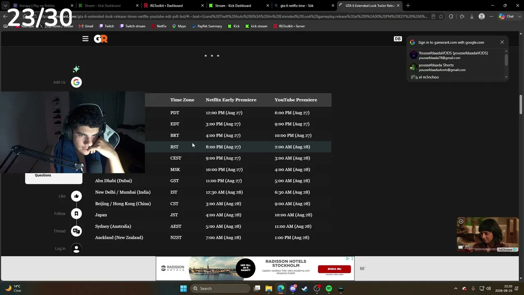This screenshot has width=524, height=295.
Task: Like the article with thumbs-up icon
Action: click(76, 196)
